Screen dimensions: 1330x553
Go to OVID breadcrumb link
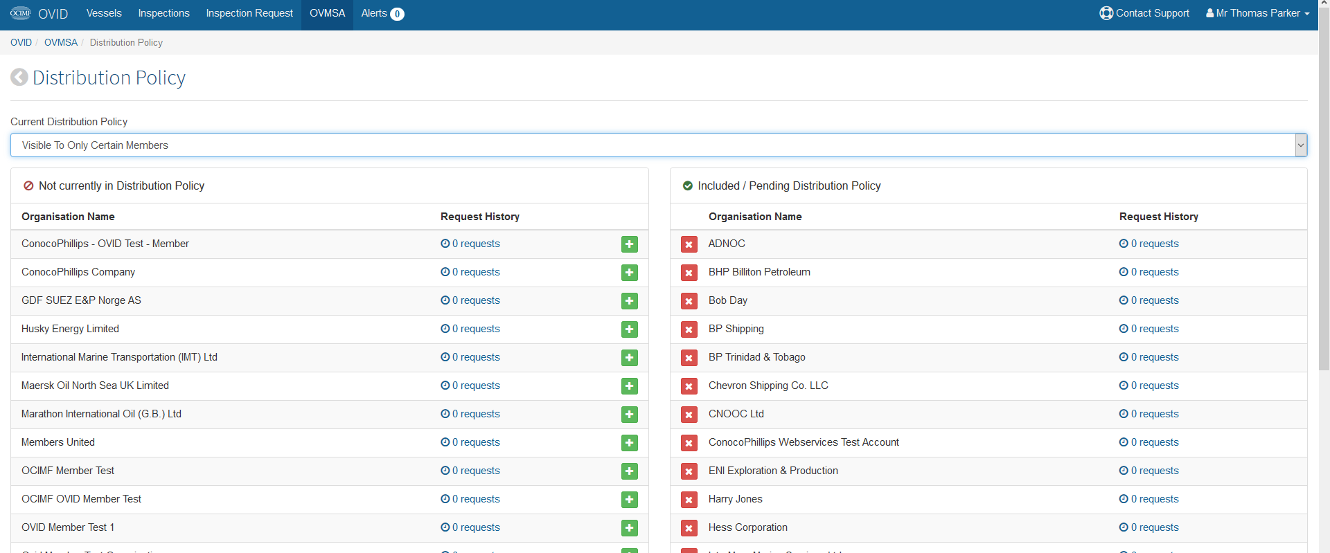21,42
